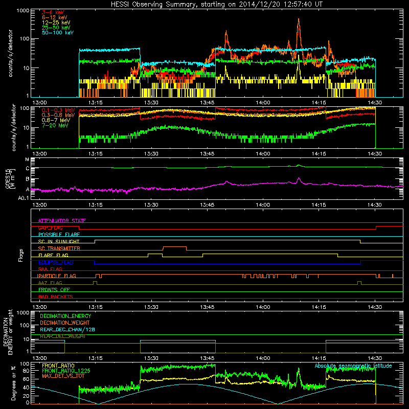The width and height of the screenshot is (409, 409).
Task: Select the 14:00 tick label under Flags panel
Action: [263, 307]
